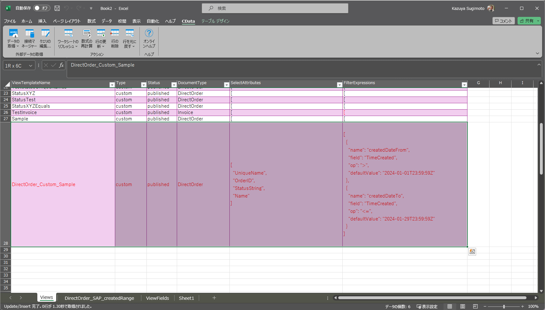Click the vertical scrollbar thumb

(541, 148)
